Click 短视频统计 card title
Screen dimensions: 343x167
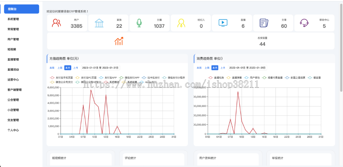(59, 158)
